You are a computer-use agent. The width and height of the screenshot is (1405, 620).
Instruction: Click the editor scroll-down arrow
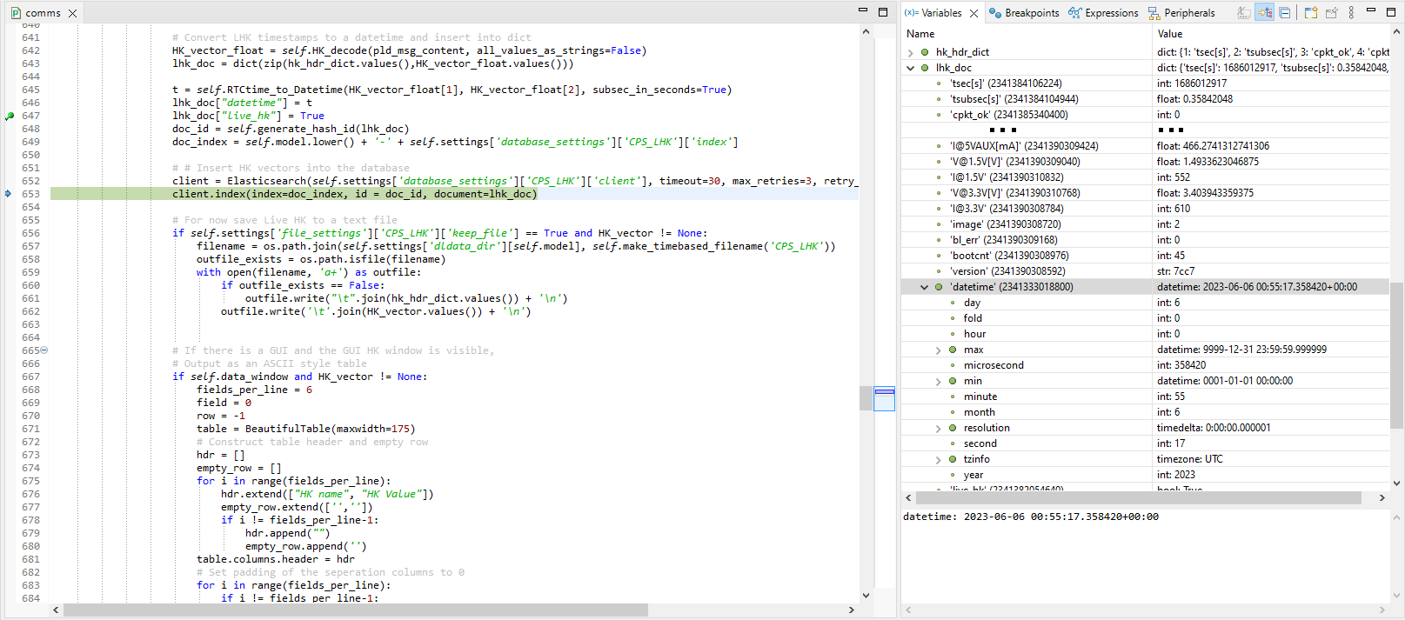866,595
